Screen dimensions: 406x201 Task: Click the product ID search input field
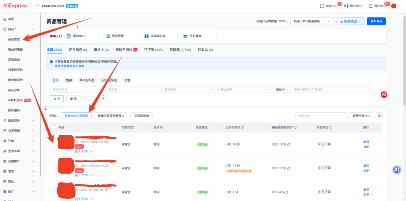(x=336, y=89)
